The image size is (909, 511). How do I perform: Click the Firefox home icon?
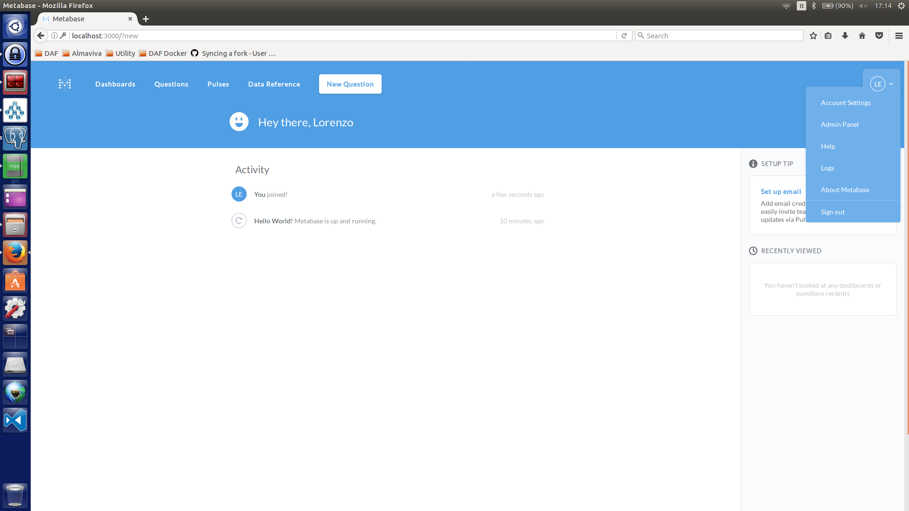pyautogui.click(x=862, y=35)
